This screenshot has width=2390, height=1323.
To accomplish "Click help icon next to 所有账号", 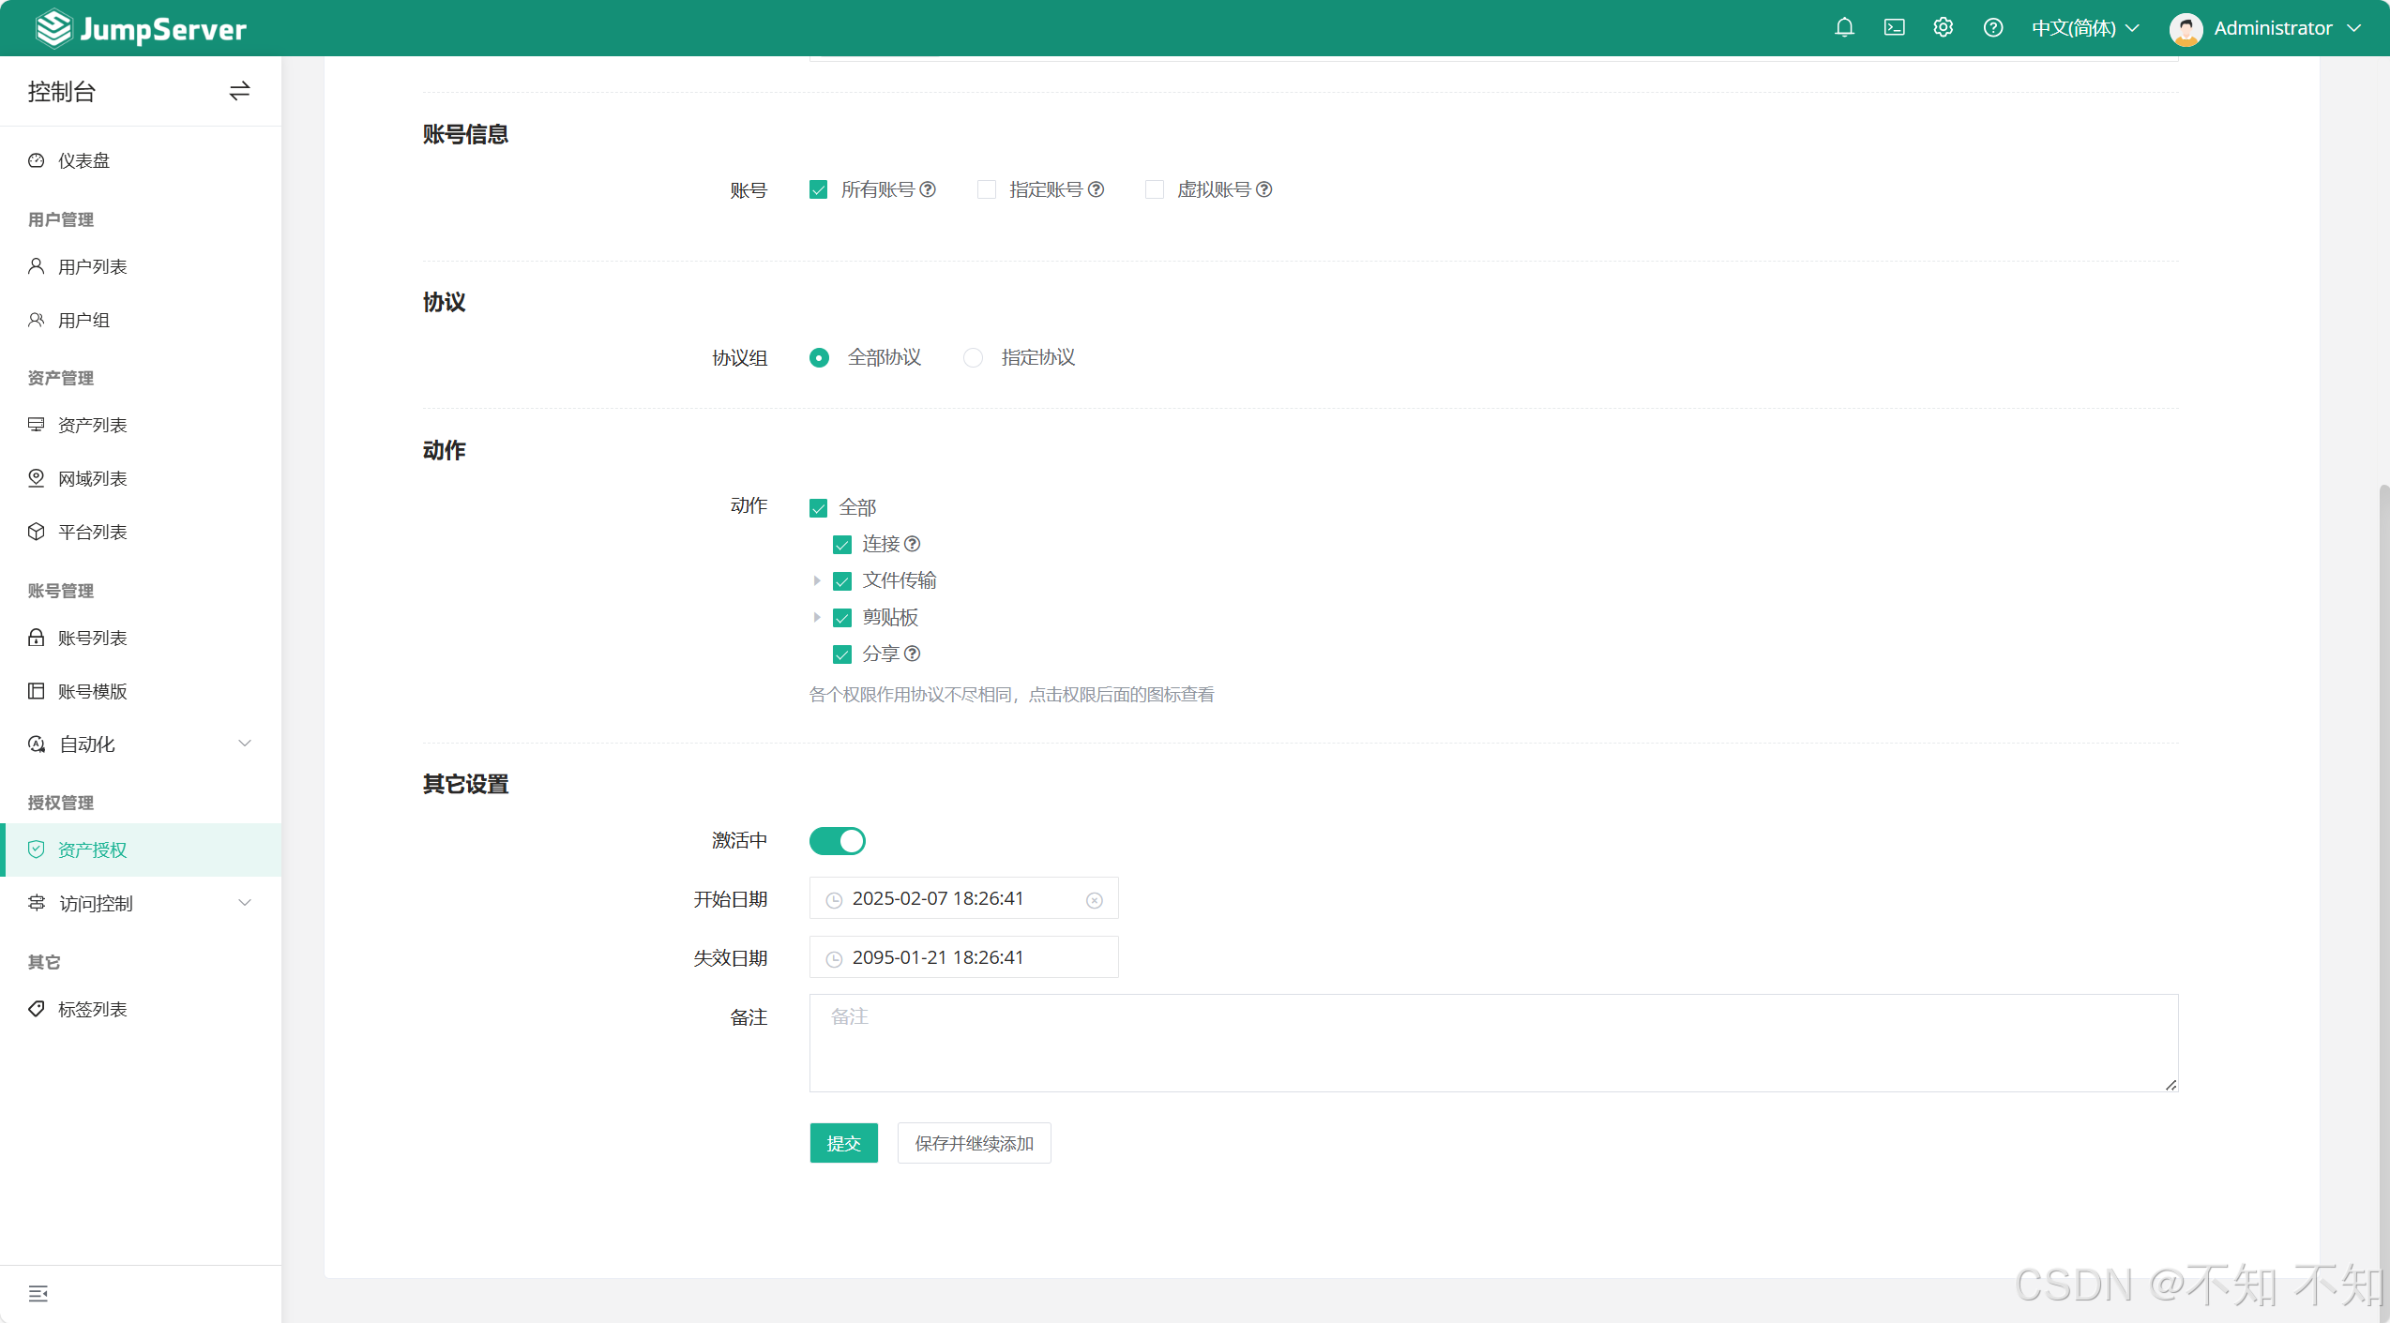I will click(x=928, y=189).
